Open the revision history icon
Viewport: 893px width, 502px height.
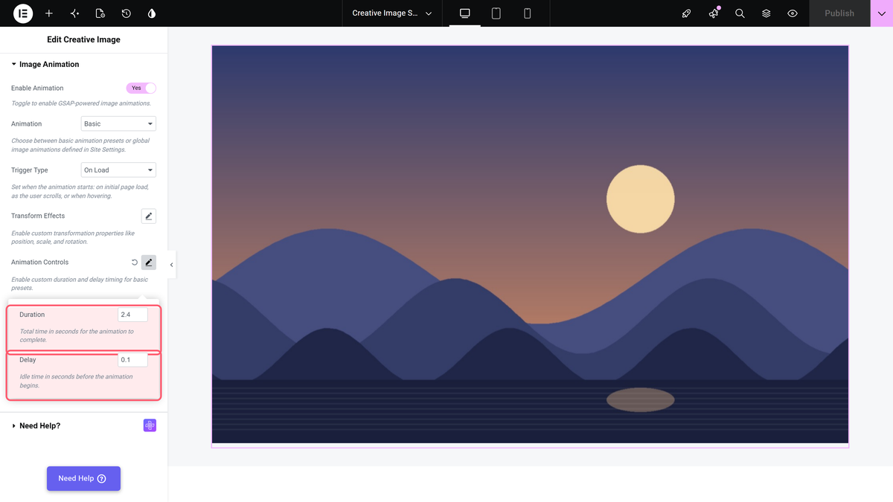[127, 13]
